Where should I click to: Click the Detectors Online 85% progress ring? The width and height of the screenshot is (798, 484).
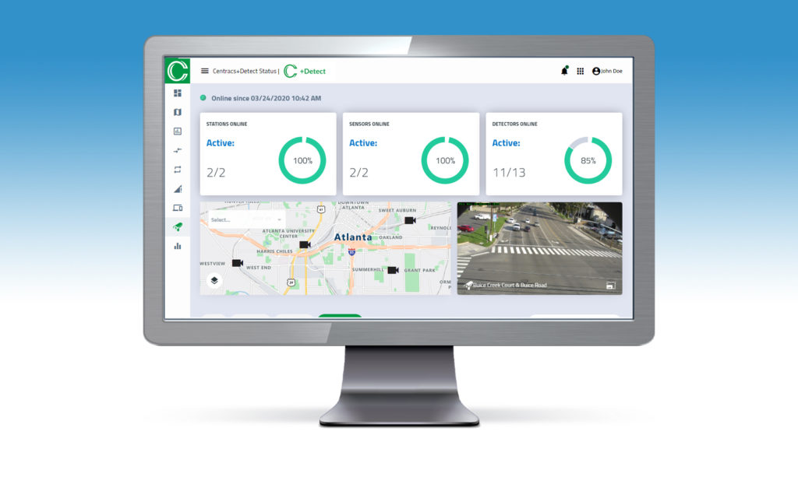point(588,160)
